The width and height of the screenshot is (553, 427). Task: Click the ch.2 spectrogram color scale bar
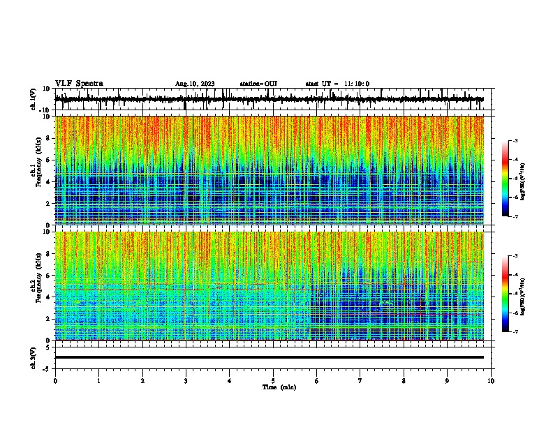506,294
